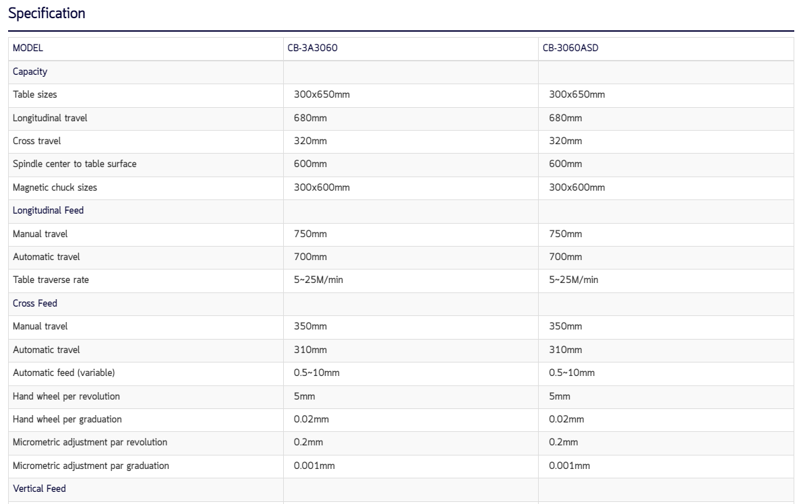The width and height of the screenshot is (799, 504).
Task: Click the Longitudinal Feed section label
Action: point(48,210)
